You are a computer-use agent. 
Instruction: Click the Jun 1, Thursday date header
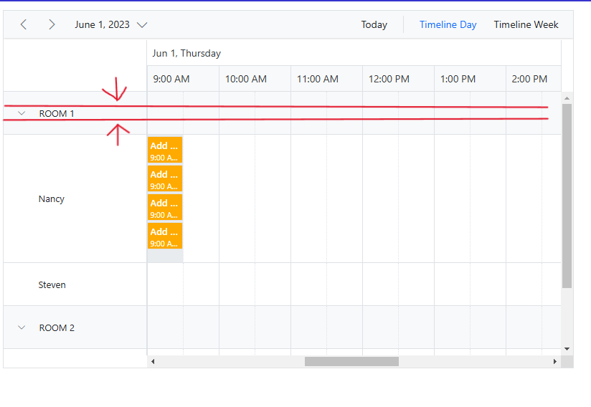pos(186,53)
